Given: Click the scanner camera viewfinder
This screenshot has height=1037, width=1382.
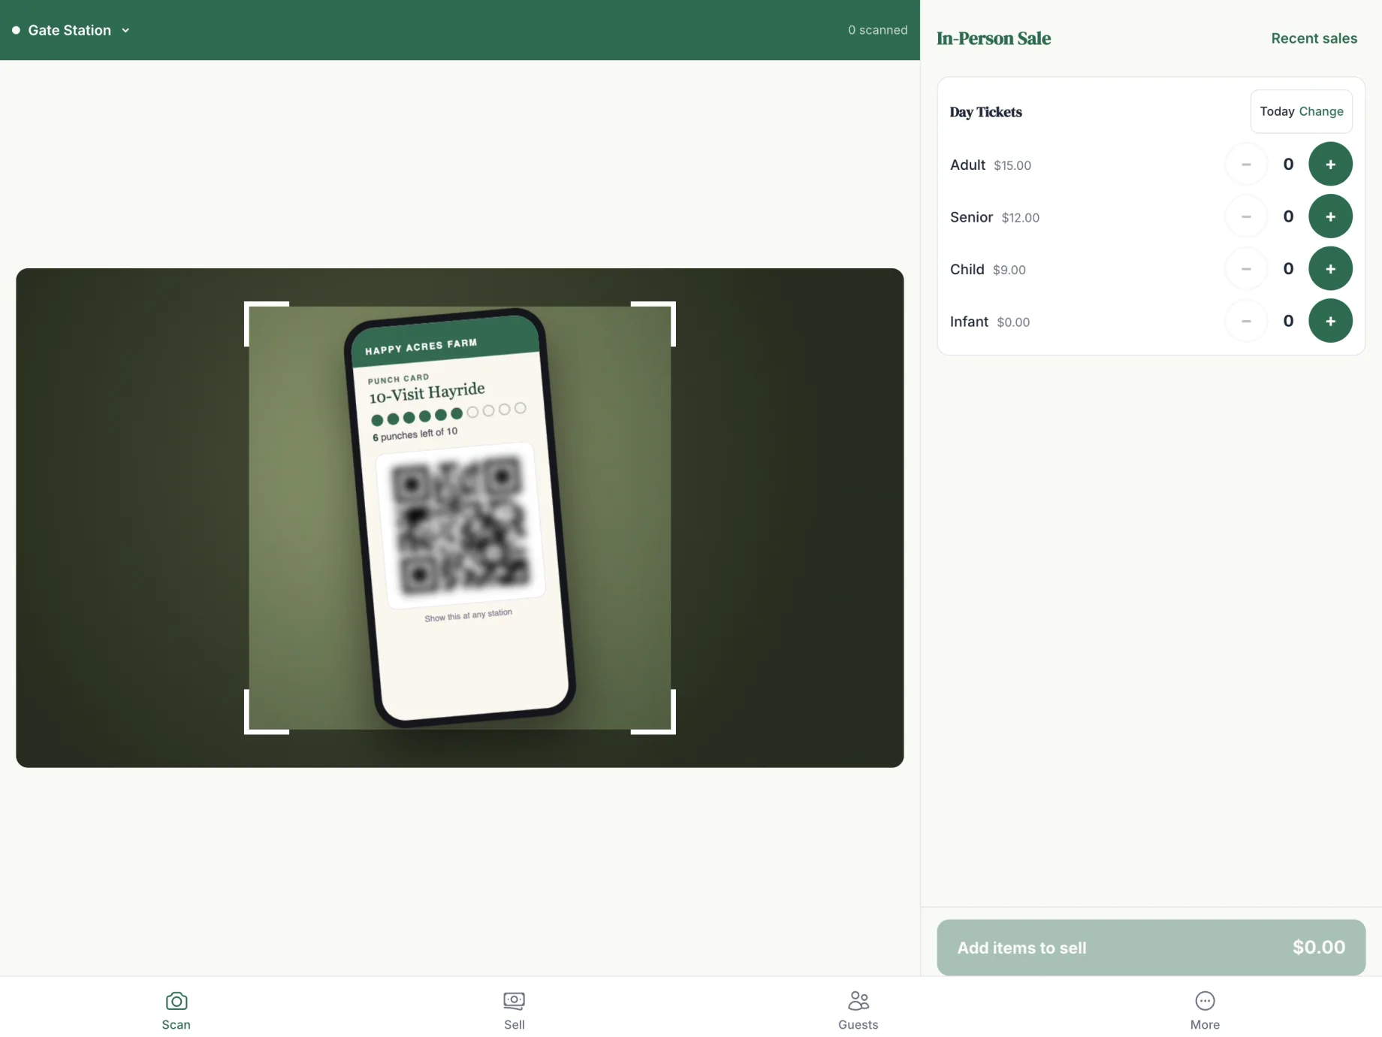Looking at the screenshot, I should point(460,518).
